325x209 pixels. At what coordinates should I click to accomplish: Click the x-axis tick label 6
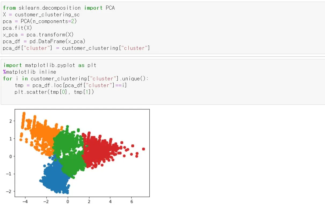132,201
